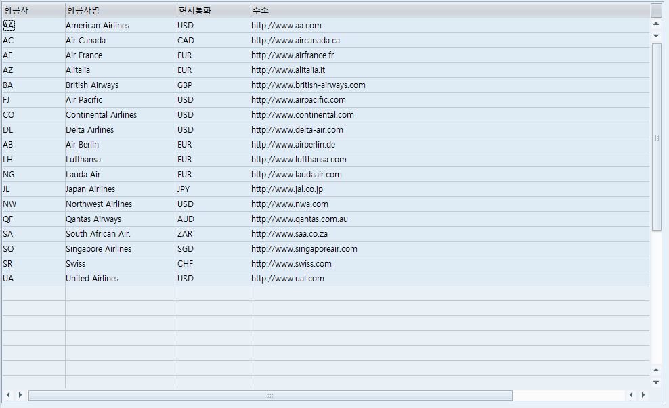Click the Air Canada name cell
The width and height of the screenshot is (669, 408).
click(x=121, y=41)
